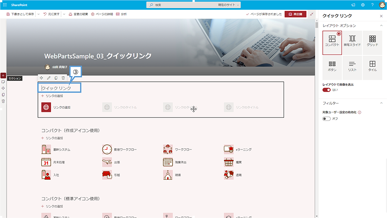Open the user profile avatar
The width and height of the screenshot is (387, 218).
(382, 5)
